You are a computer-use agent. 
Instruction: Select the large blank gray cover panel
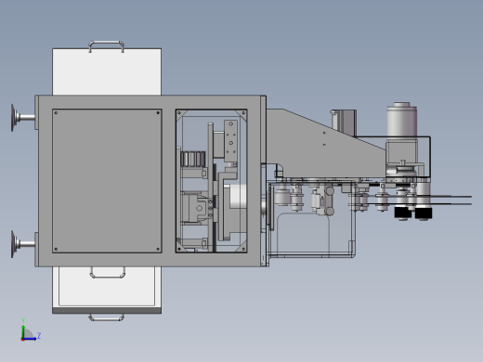(107, 181)
